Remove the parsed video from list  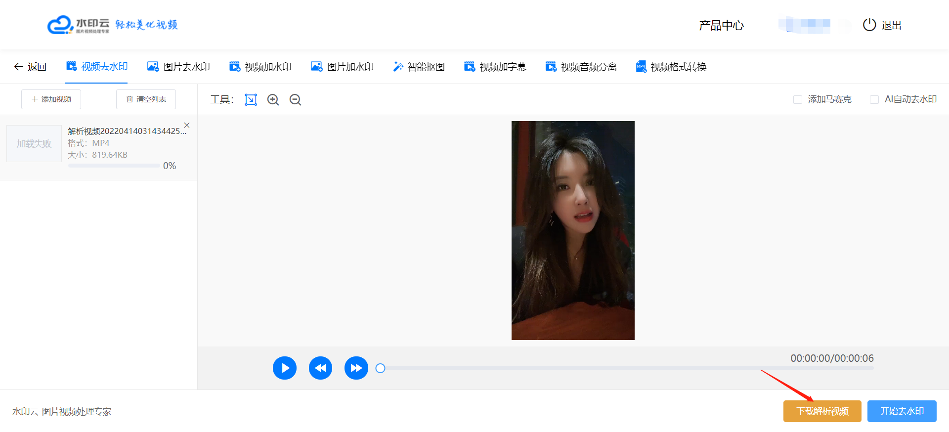(187, 125)
